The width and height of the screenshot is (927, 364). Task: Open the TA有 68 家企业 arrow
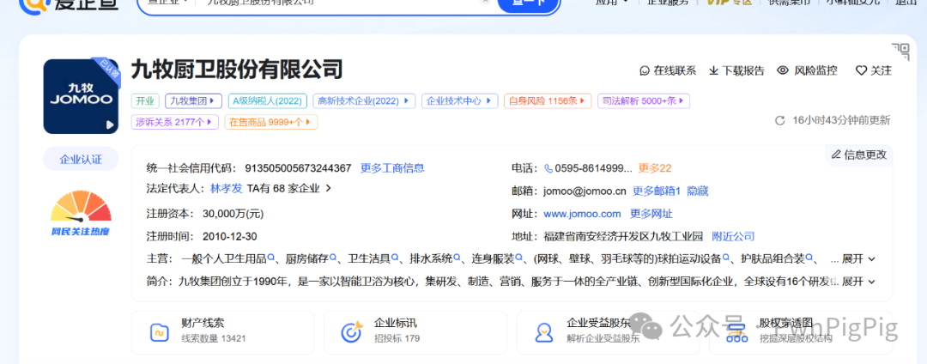329,189
